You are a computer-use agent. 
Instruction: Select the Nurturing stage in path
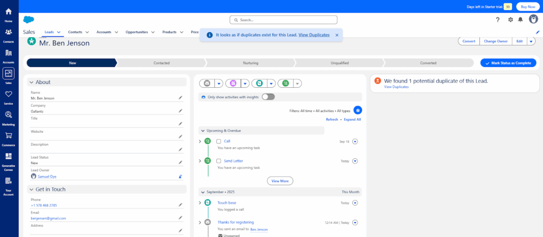[251, 63]
